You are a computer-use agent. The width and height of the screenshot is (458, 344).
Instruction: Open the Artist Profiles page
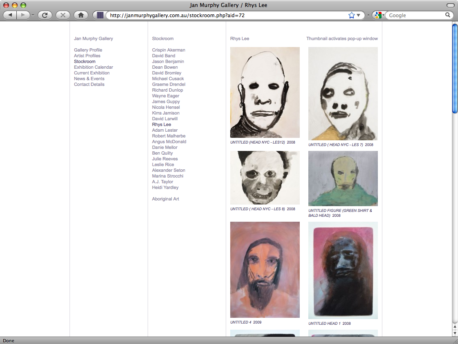[87, 56]
